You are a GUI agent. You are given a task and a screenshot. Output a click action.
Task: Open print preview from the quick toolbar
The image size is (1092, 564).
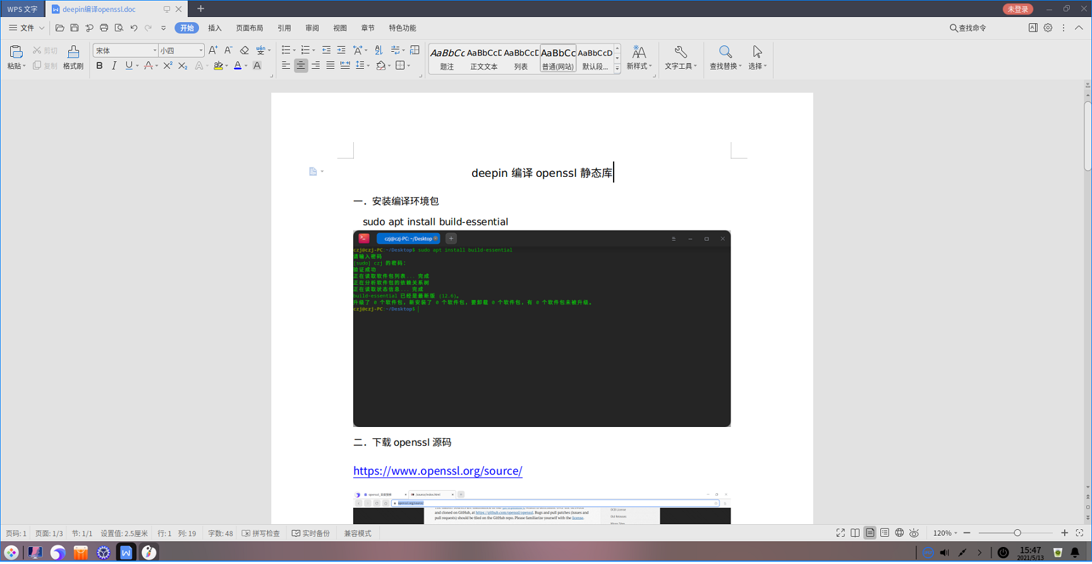click(x=119, y=28)
